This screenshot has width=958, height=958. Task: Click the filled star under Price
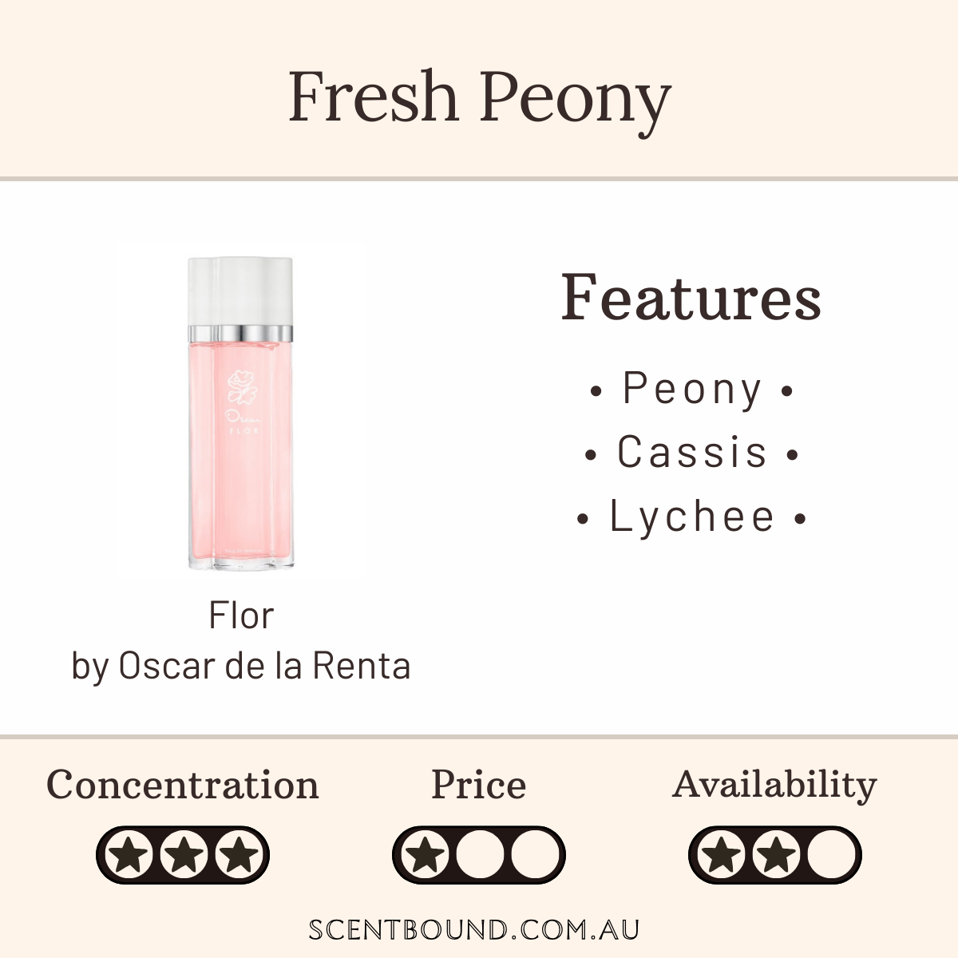[x=426, y=856]
